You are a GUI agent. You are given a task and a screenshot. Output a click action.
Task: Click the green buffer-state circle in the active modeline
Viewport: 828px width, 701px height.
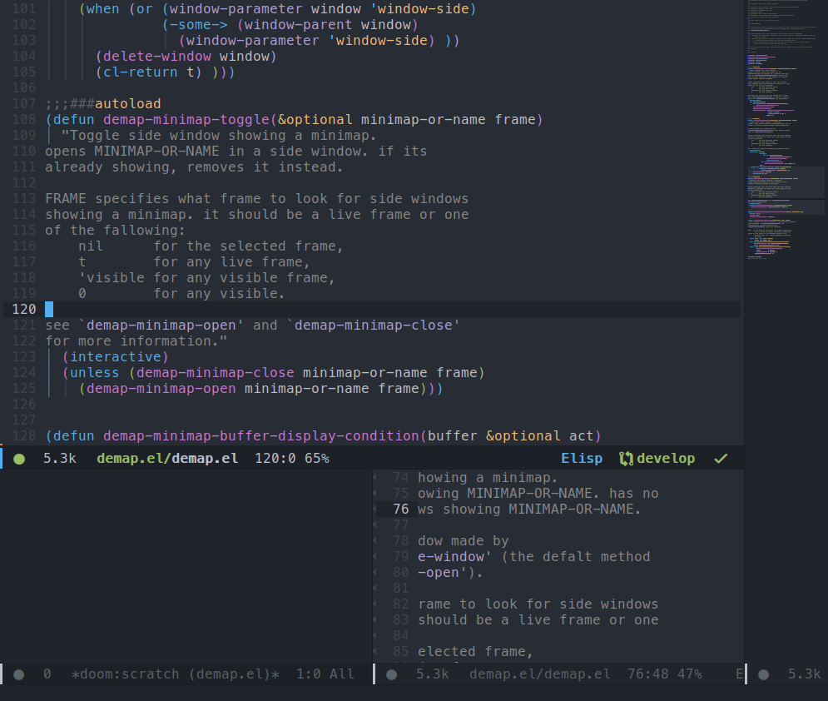pos(19,459)
